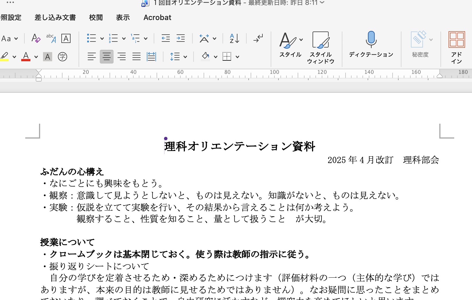Open the borders dropdown arrow

coord(237,57)
